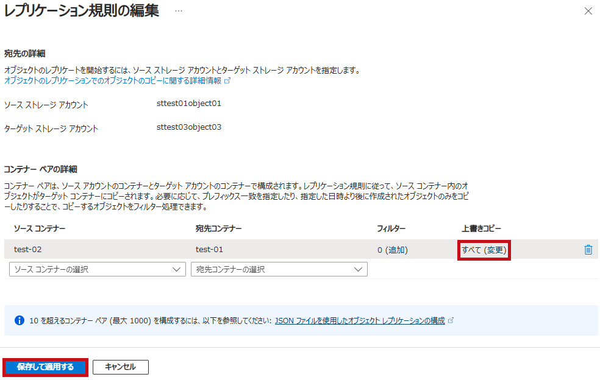Viewport: 600px width, 380px height.
Task: Select the test-01 destination container cell
Action: 209,250
